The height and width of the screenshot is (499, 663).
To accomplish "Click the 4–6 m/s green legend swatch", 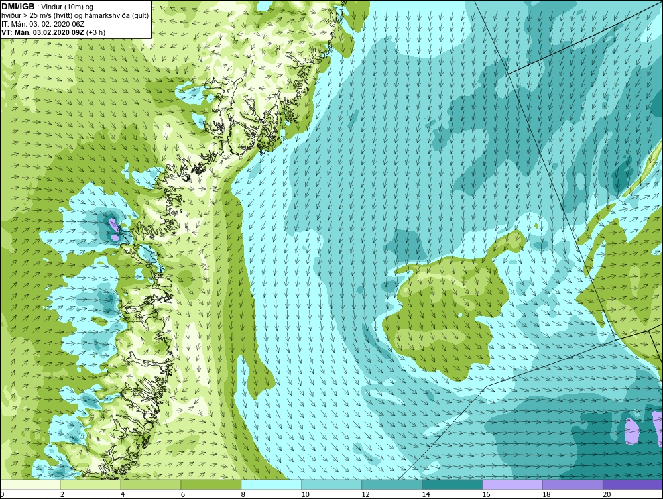I will coord(151,484).
